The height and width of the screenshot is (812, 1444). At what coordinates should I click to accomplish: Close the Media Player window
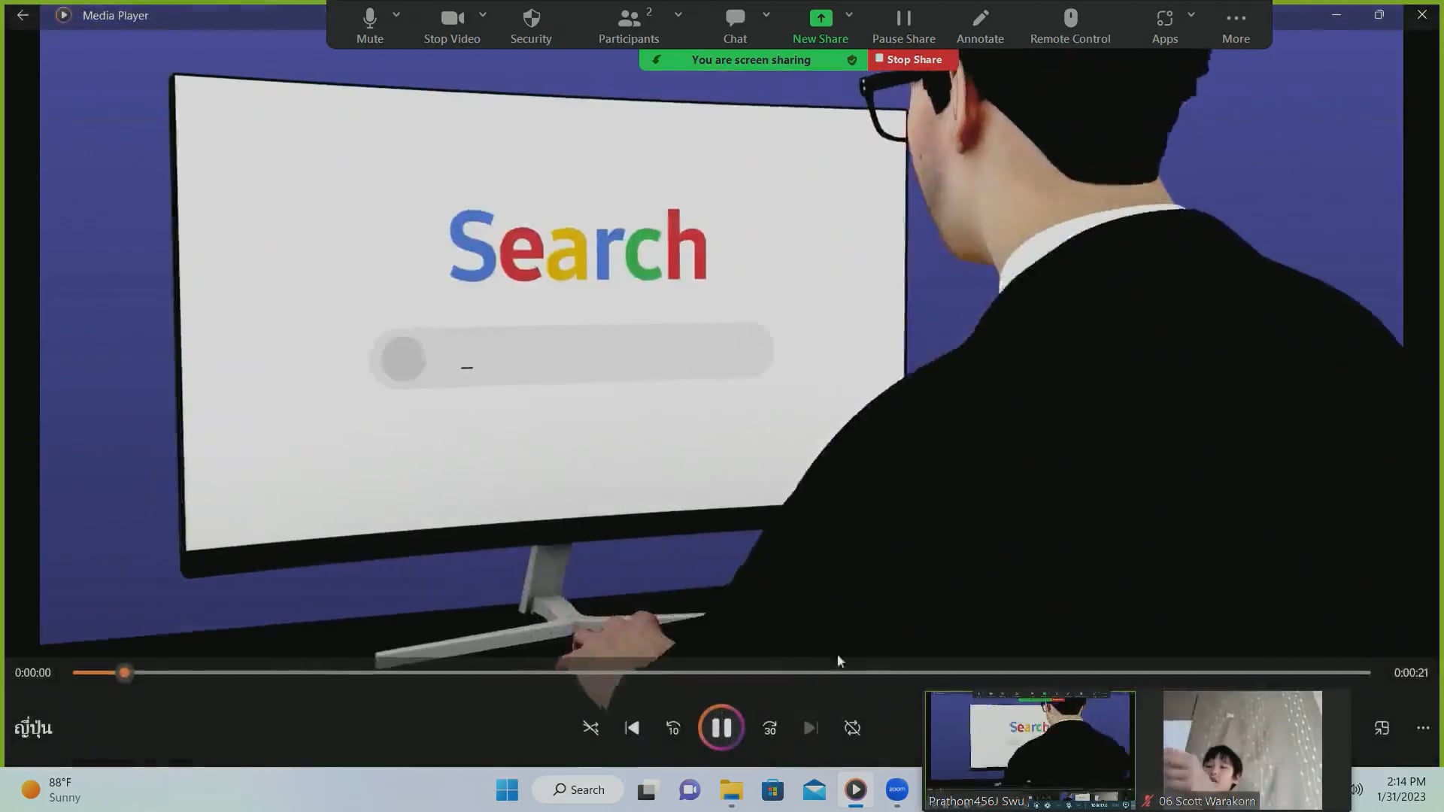(1422, 15)
